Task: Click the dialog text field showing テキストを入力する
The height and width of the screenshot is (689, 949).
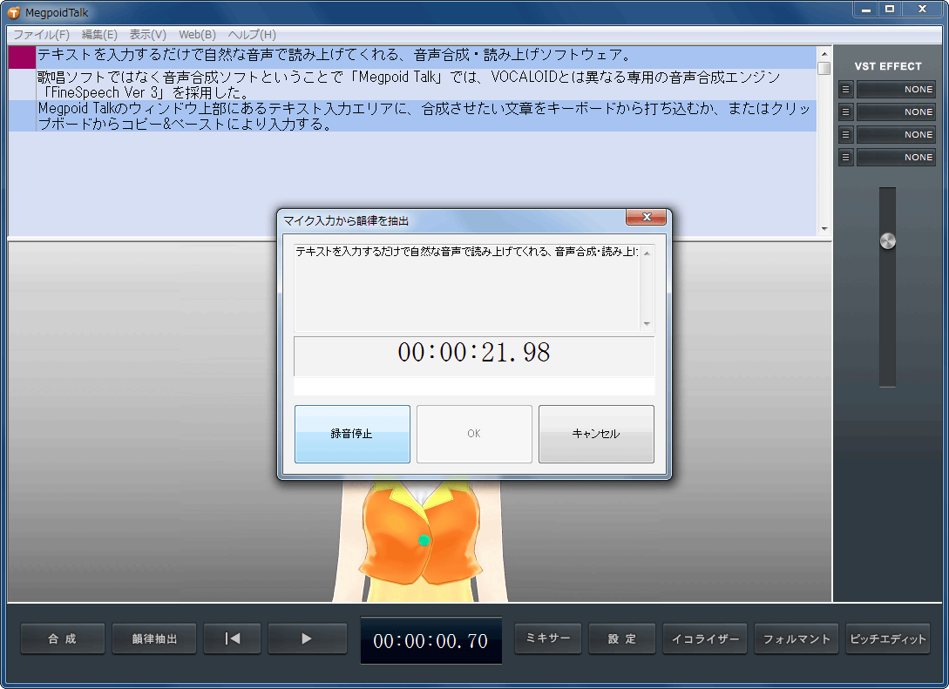Action: pos(467,287)
